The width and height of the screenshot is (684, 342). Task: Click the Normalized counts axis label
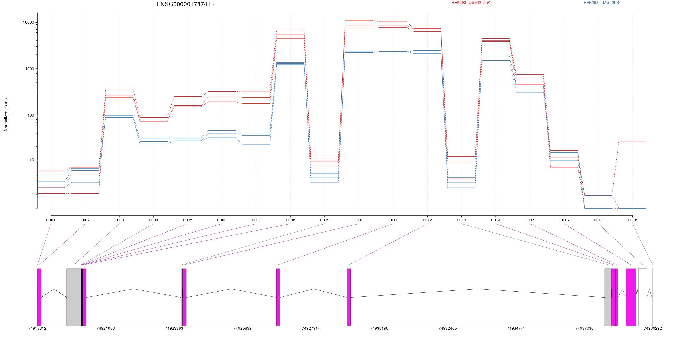point(6,114)
